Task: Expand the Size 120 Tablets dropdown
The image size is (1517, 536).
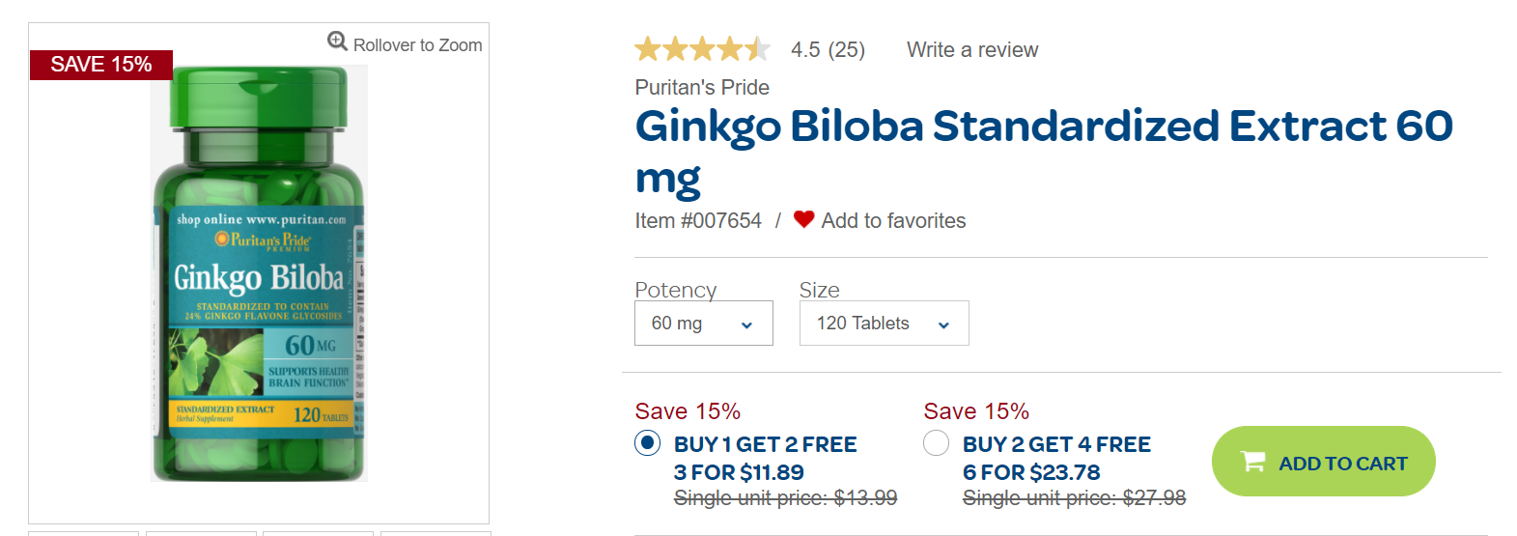Action: (x=883, y=324)
